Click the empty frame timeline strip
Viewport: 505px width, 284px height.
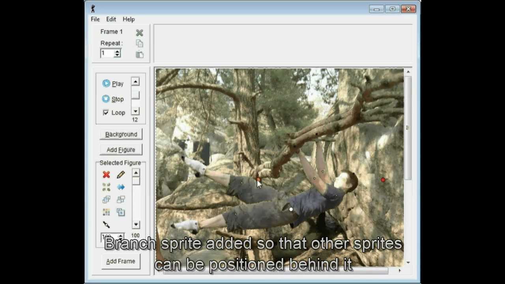click(x=282, y=44)
